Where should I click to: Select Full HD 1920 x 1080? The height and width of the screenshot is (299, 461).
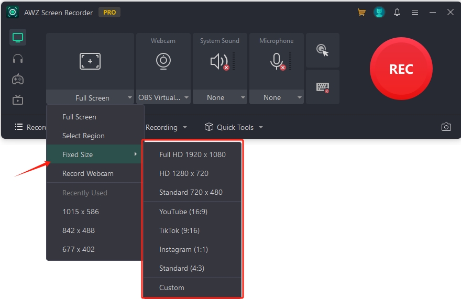[x=192, y=154]
